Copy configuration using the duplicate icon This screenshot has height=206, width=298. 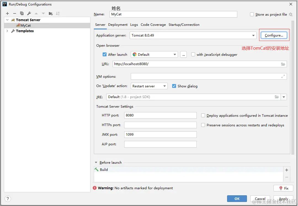[x=22, y=13]
